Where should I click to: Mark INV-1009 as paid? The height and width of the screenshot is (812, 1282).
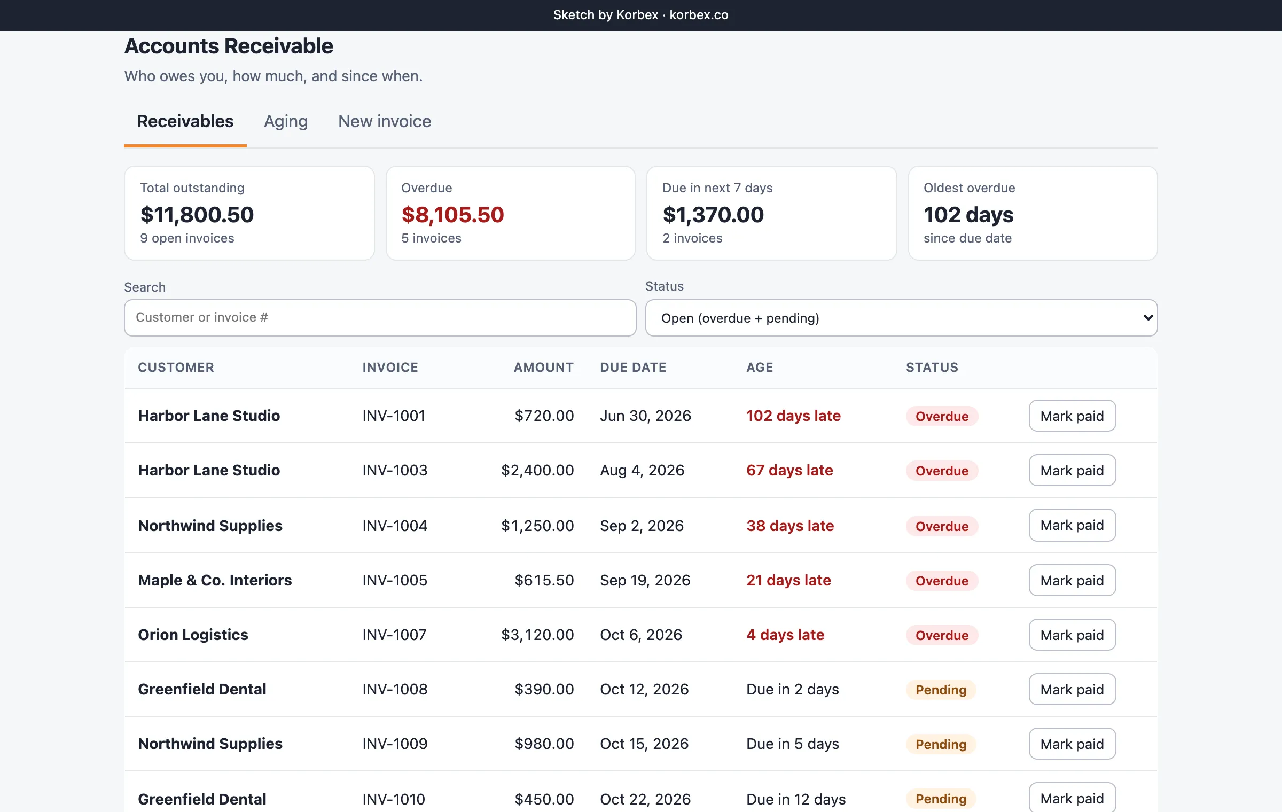[x=1072, y=744]
